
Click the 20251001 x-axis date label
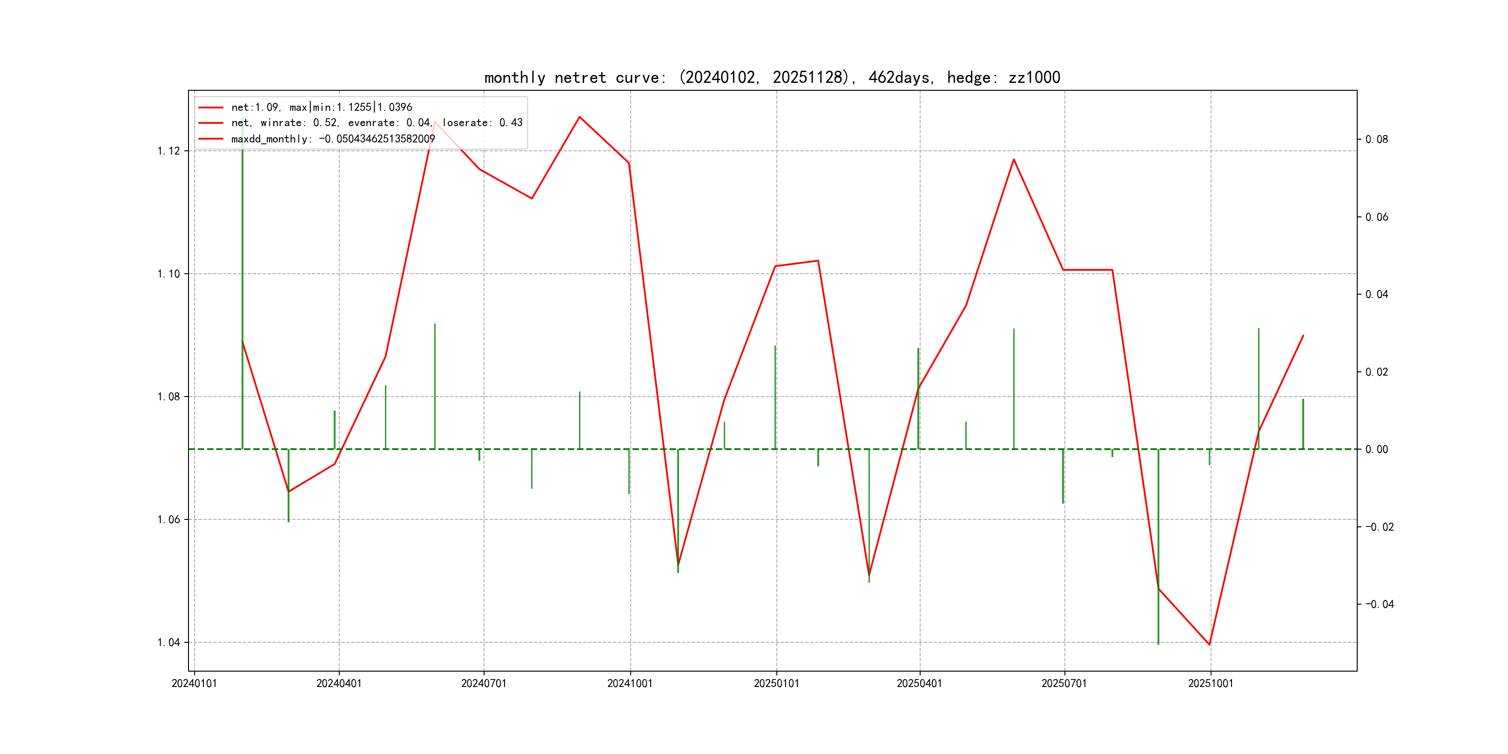(1210, 683)
